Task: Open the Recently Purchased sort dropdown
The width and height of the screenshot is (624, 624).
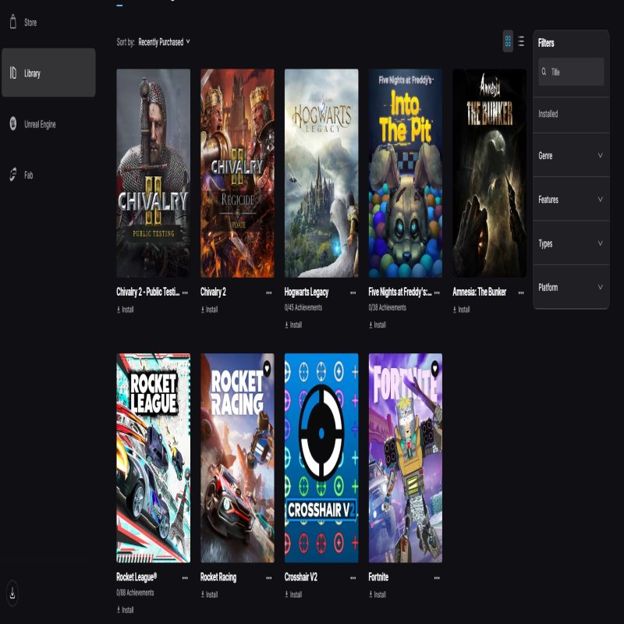Action: pos(164,42)
